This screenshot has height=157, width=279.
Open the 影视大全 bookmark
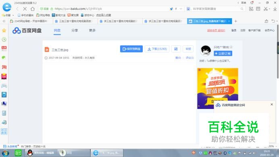[x=59, y=15]
